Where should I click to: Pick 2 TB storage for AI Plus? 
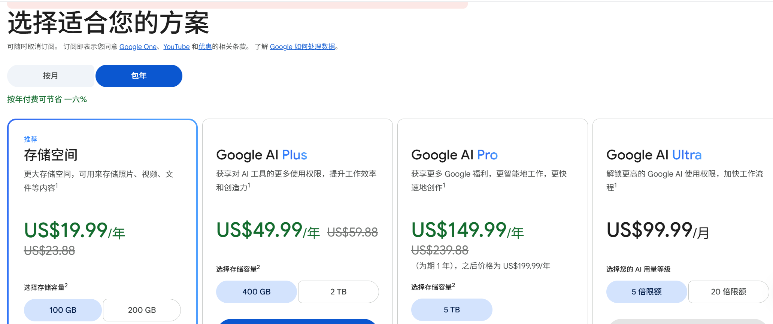tap(339, 292)
